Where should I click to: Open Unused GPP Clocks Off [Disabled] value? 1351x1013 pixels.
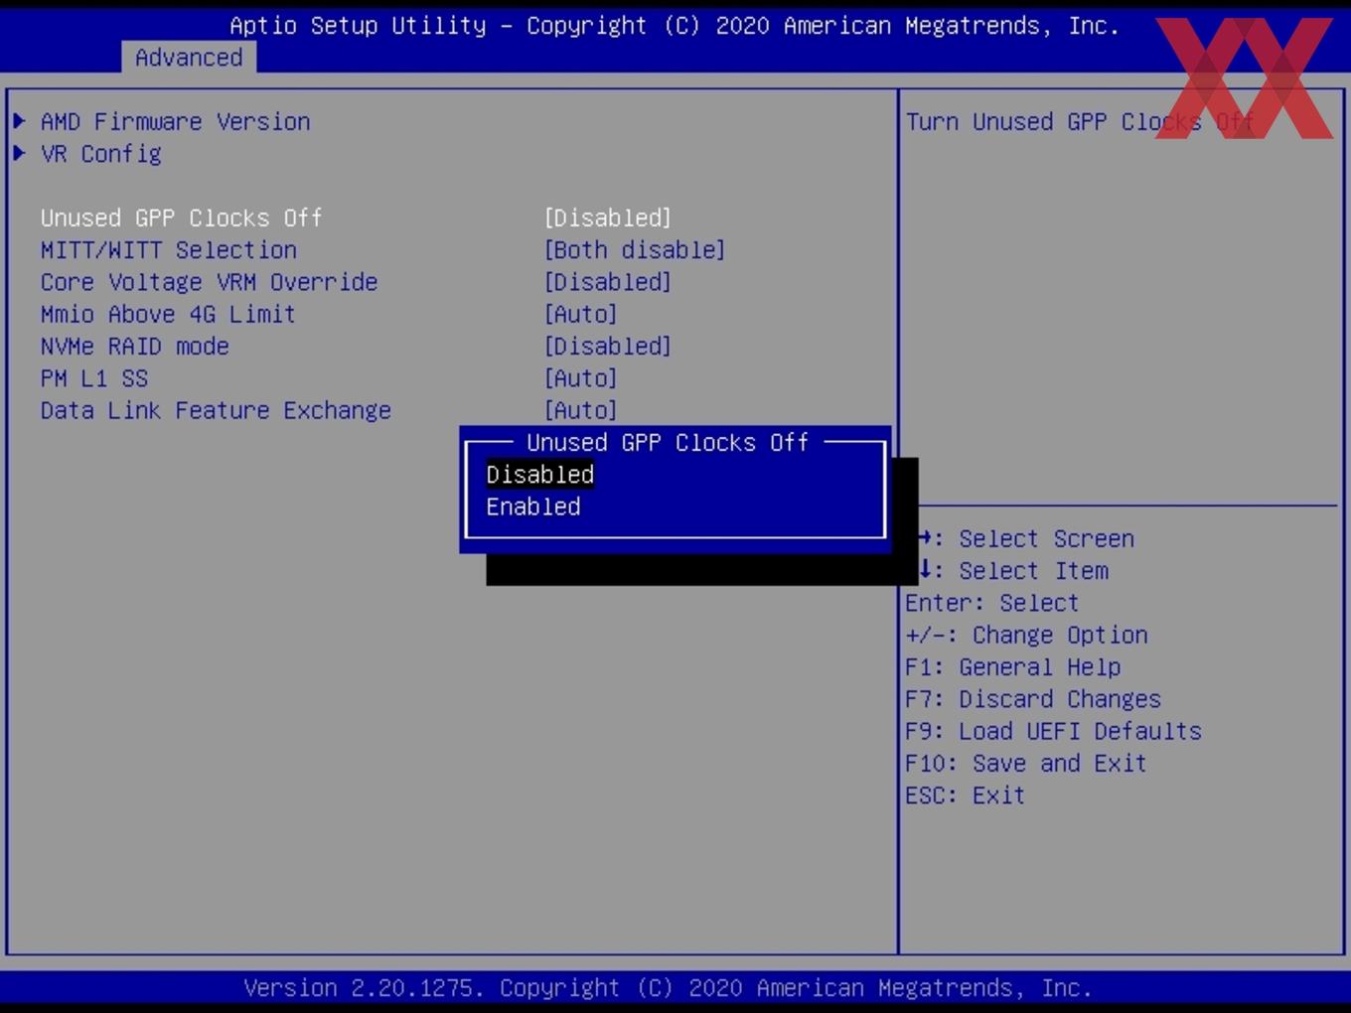(x=608, y=217)
